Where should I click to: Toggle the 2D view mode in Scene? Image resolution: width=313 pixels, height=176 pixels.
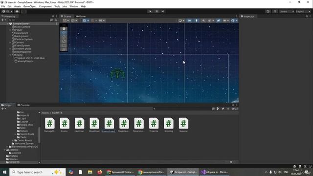click(189, 21)
